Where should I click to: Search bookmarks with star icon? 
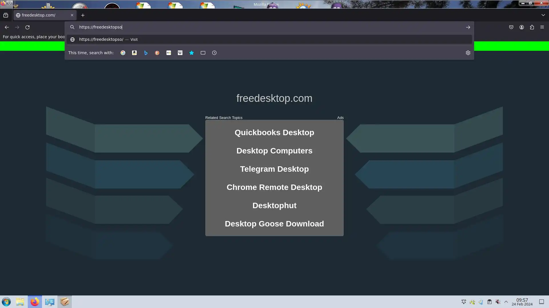coord(192,53)
